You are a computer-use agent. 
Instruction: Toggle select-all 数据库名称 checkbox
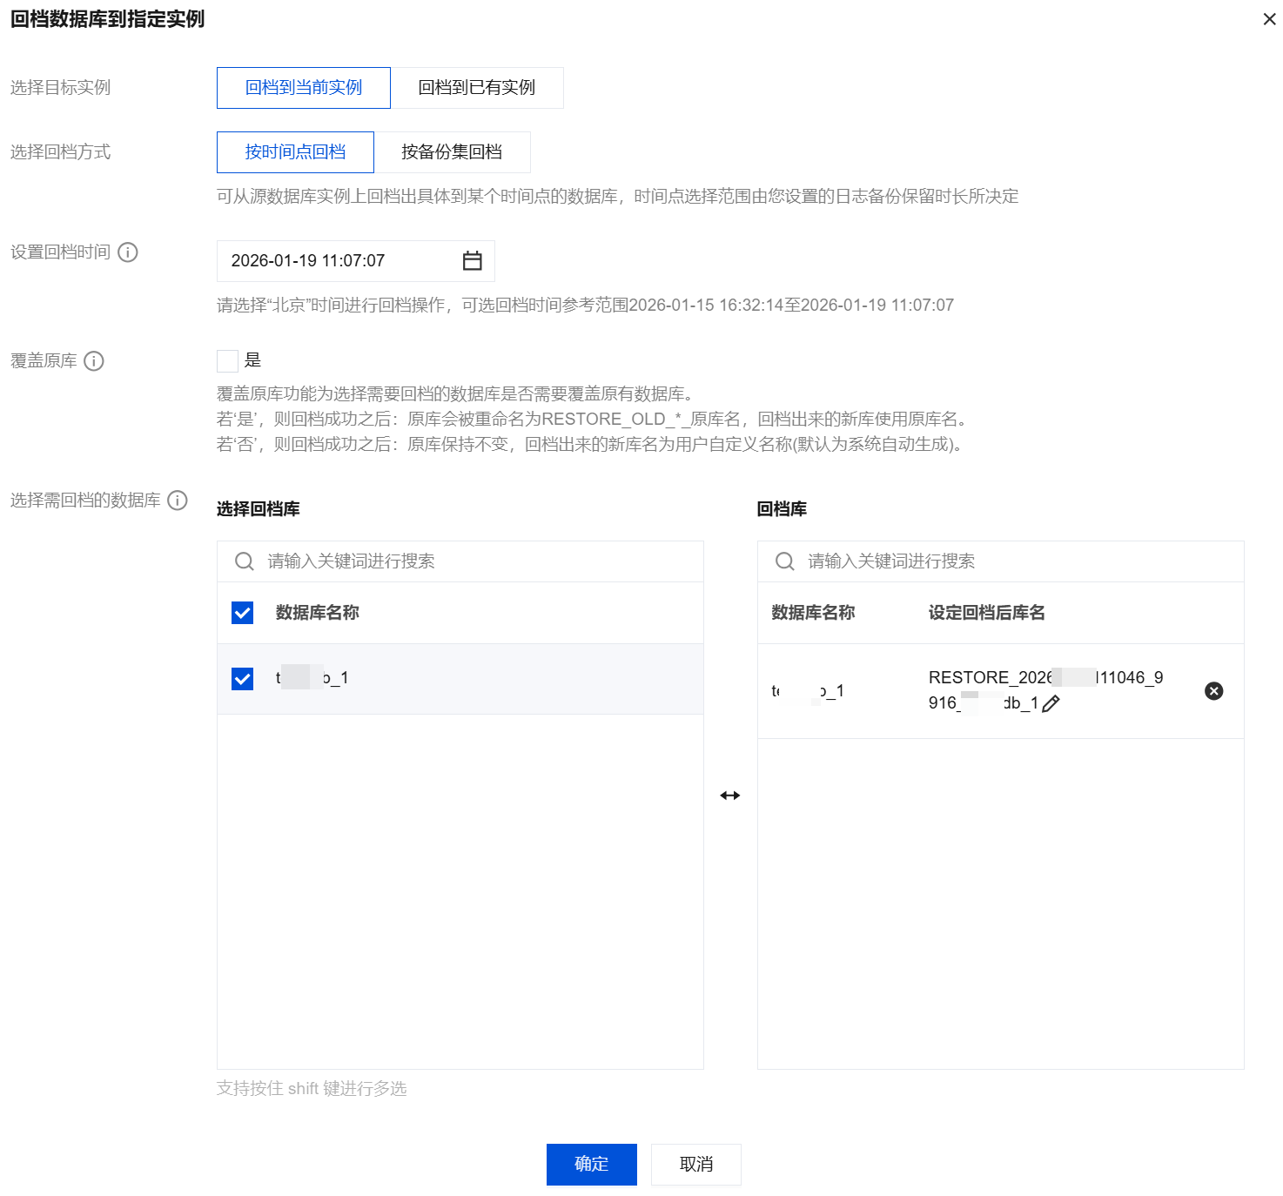[243, 613]
